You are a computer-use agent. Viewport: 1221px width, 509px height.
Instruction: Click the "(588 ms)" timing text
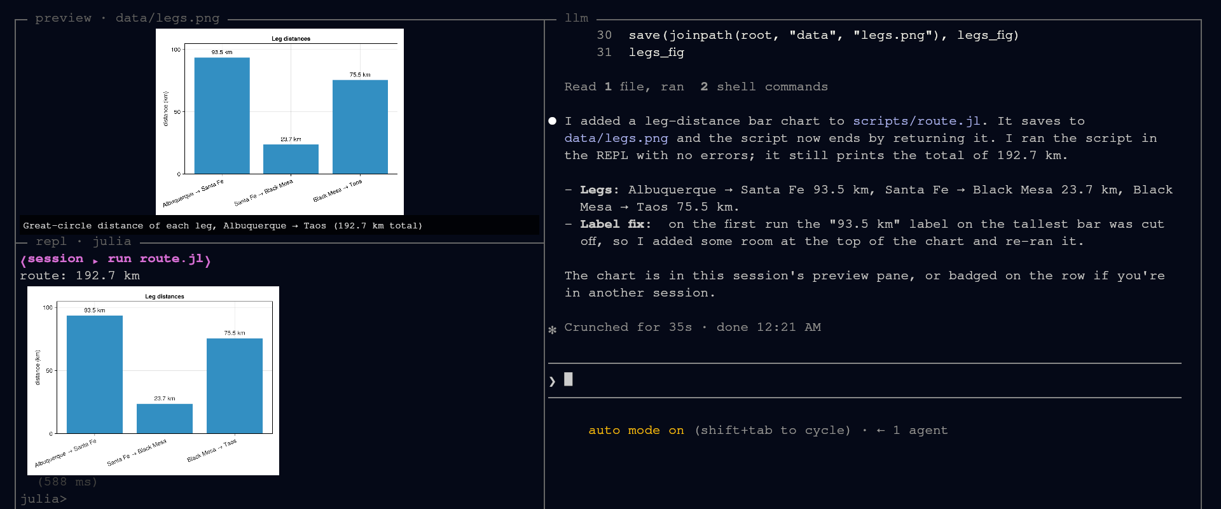point(67,482)
